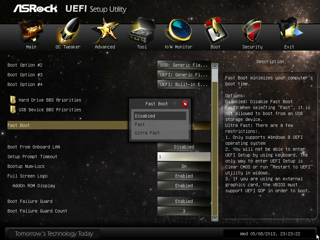The image size is (320, 240).
Task: Select the Hard Drive BBS Priorities entry
Action: [x=50, y=100]
